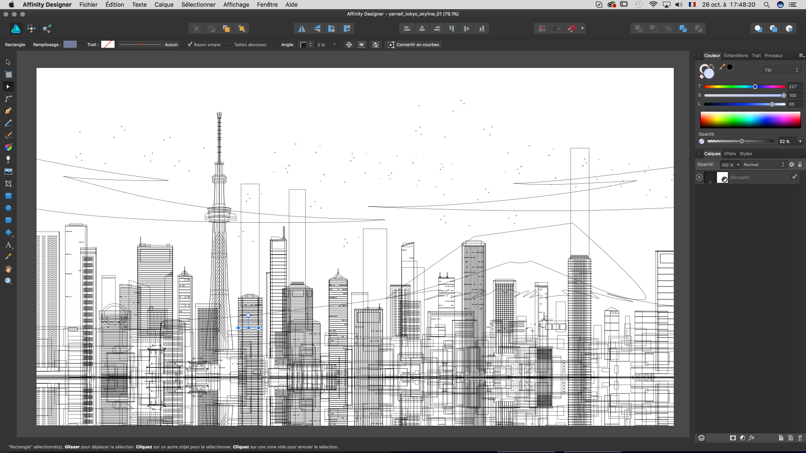
Task: Toggle the Rayon simple checkbox
Action: coord(190,44)
